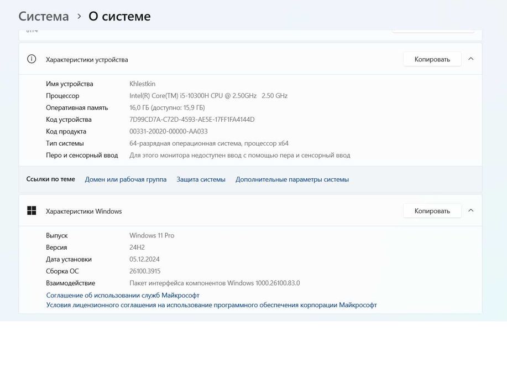Select the version value 24H2
The image size is (507, 387).
[137, 247]
